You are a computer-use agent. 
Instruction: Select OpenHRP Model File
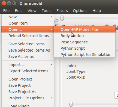[x=84, y=29]
